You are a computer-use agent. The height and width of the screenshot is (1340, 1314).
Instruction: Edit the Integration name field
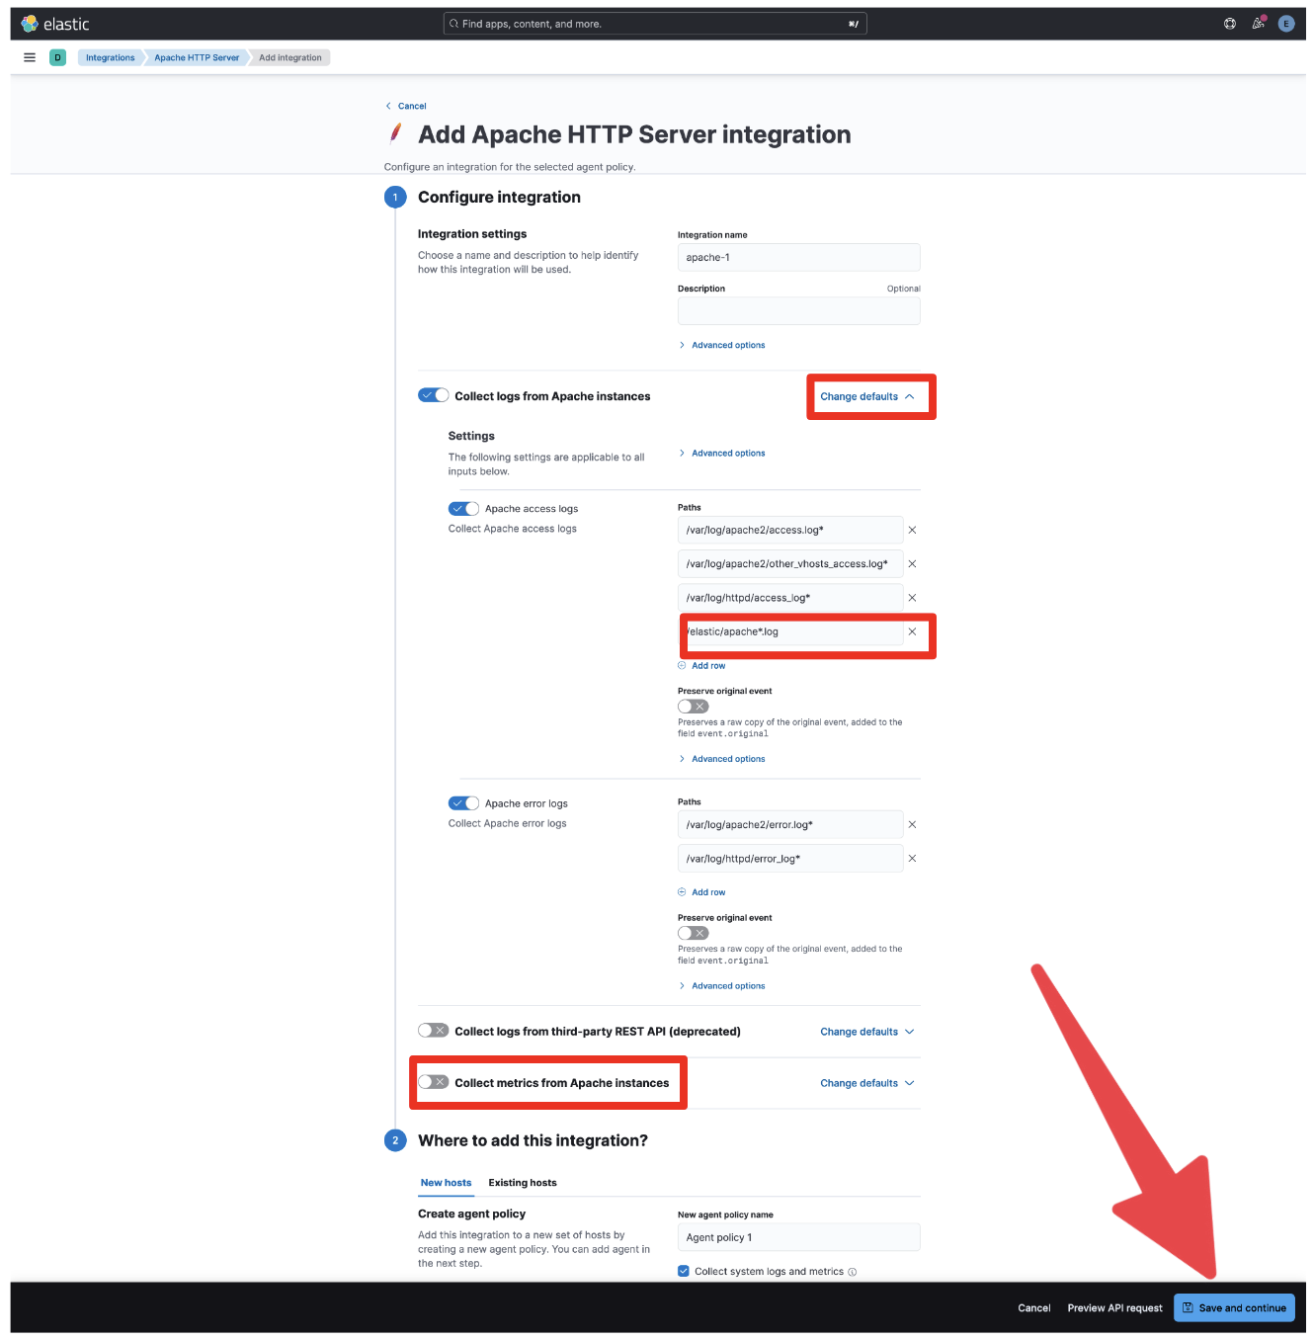(798, 257)
